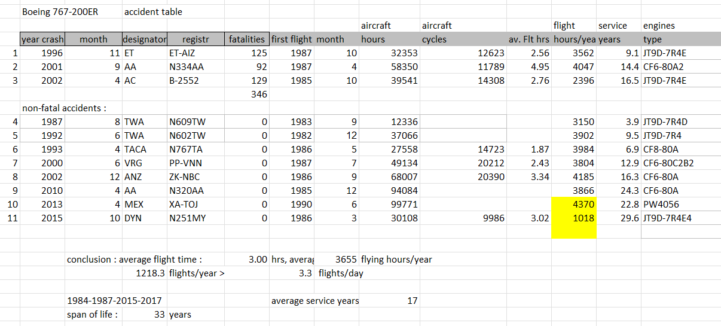Select the 1218.3 flights/year value
This screenshot has height=326, width=721.
tap(144, 273)
